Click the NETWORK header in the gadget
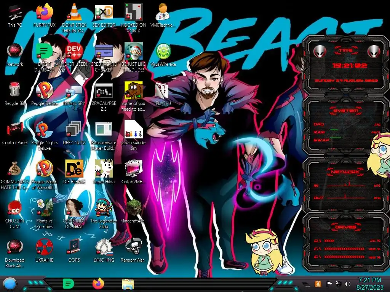Viewport: 390px width, 292px height. click(x=346, y=171)
